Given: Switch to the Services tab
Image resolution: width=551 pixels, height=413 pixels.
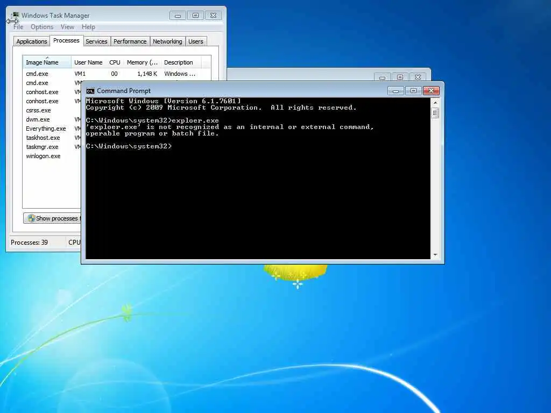Looking at the screenshot, I should pos(96,41).
